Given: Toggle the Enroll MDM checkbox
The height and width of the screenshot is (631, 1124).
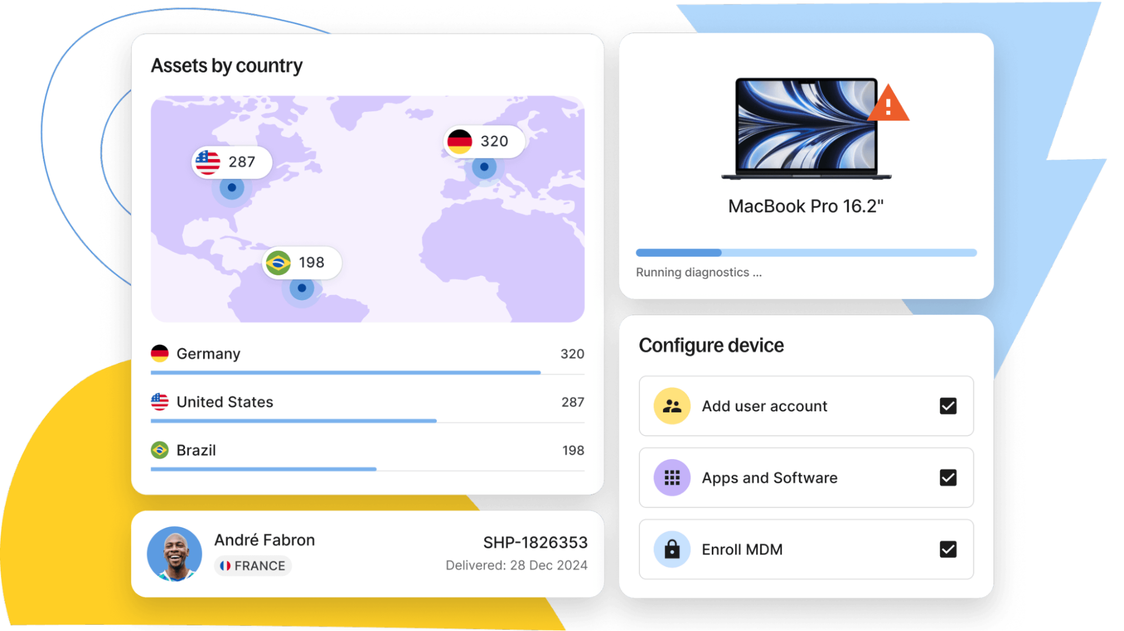Looking at the screenshot, I should [948, 549].
